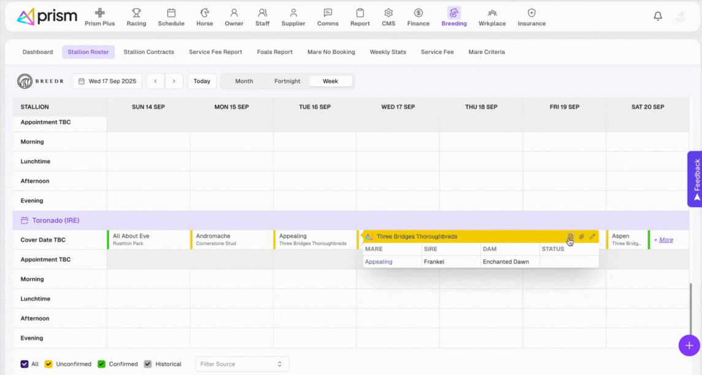Click the '+ More' link on Saturday
Screen dimensions: 702x375
pos(663,240)
